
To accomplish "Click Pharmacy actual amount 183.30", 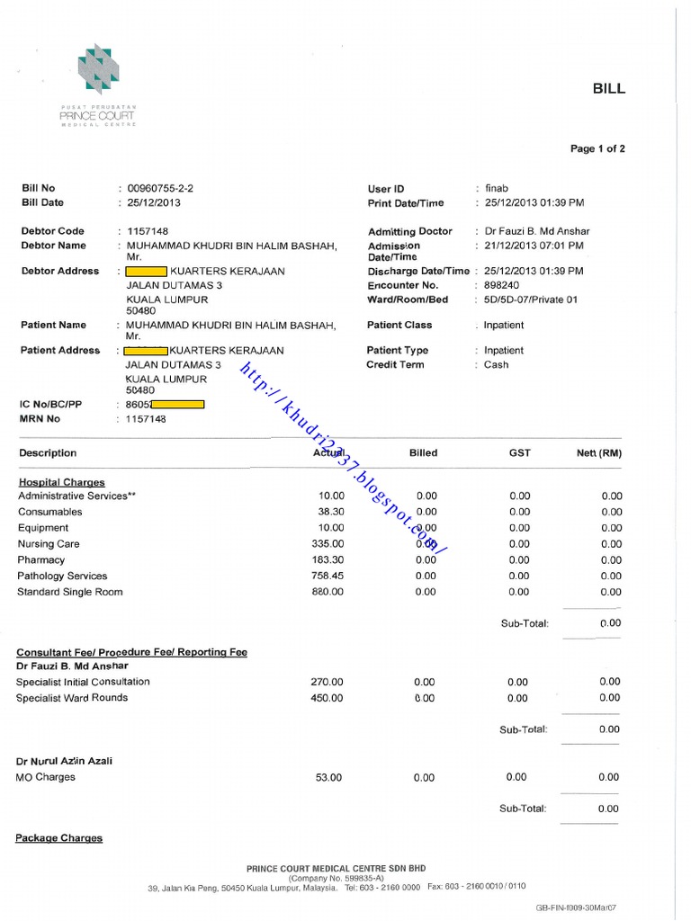I will 328,560.
